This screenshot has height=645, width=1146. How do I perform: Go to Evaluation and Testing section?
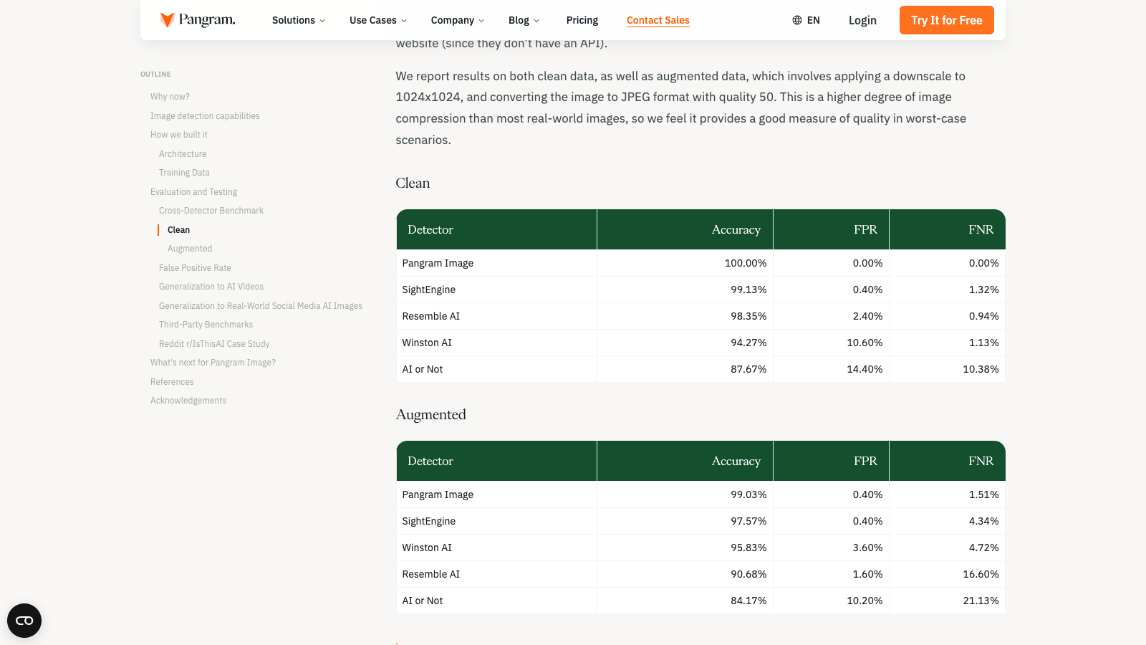click(193, 192)
